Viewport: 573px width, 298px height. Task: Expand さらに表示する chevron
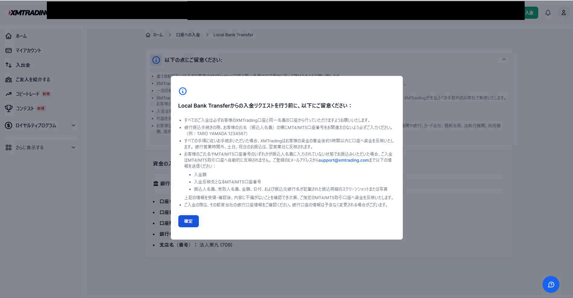(x=73, y=147)
